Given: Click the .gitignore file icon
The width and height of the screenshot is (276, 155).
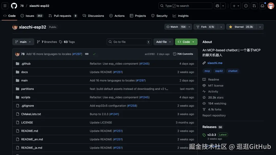Looking at the screenshot, I should coord(17,106).
